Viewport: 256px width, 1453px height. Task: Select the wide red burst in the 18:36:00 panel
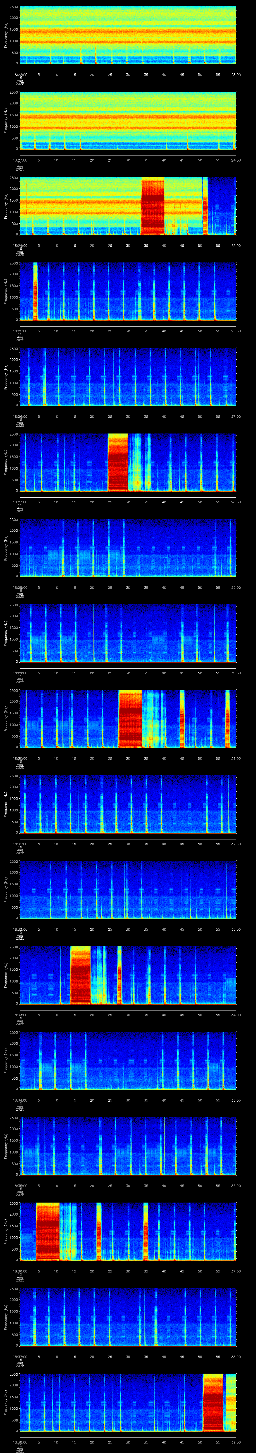click(x=47, y=1232)
